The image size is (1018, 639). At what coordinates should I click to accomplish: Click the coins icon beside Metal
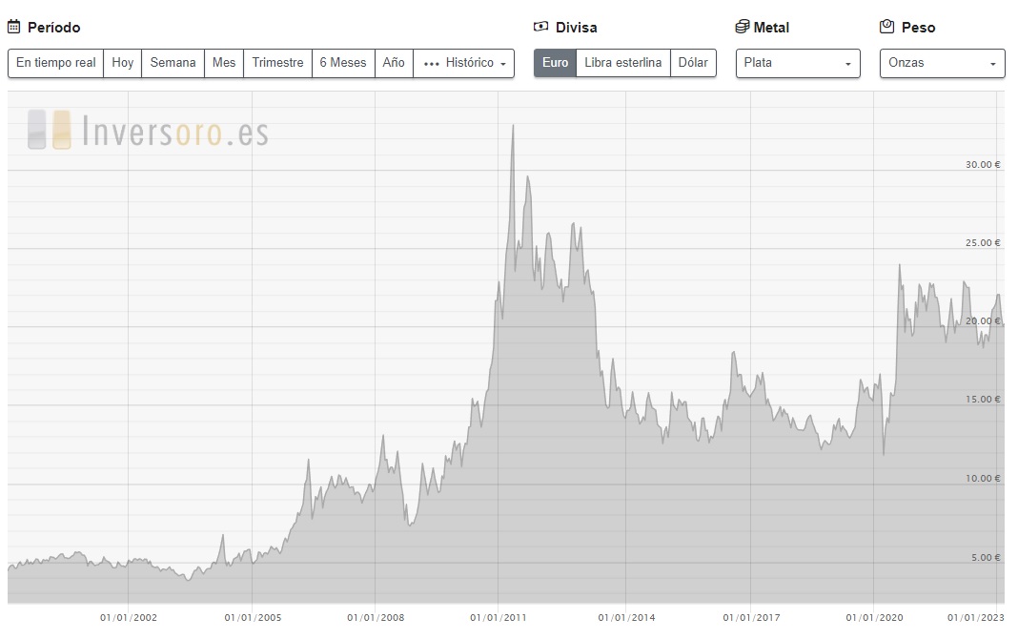click(x=743, y=28)
